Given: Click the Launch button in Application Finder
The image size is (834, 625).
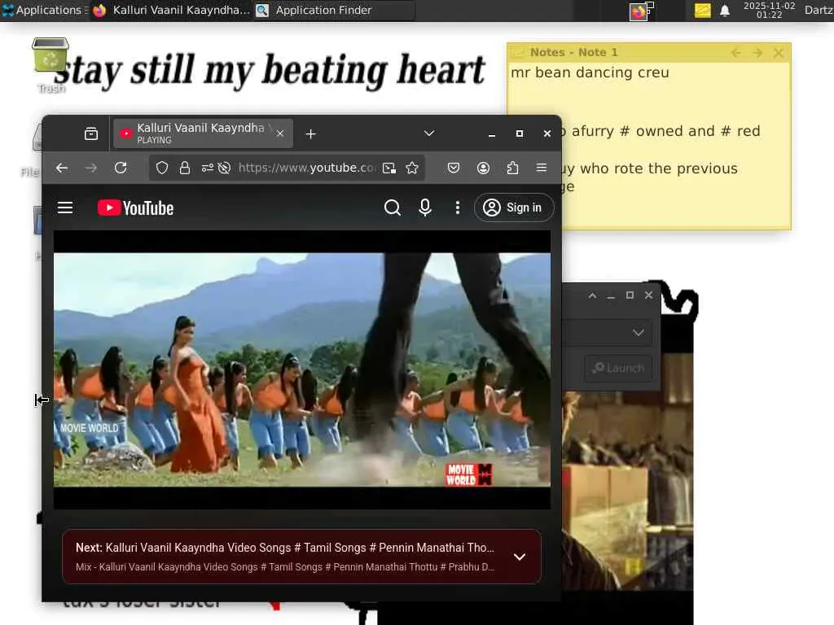Looking at the screenshot, I should tap(618, 368).
